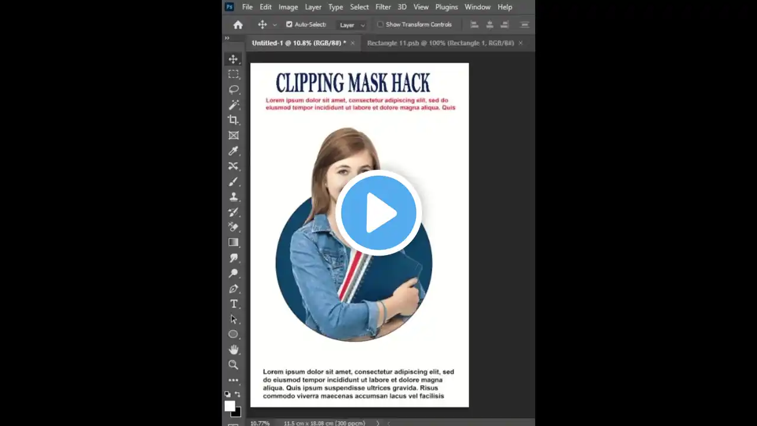Screen dimensions: 757x426
Task: Click the Home button in options bar
Action: [238, 25]
